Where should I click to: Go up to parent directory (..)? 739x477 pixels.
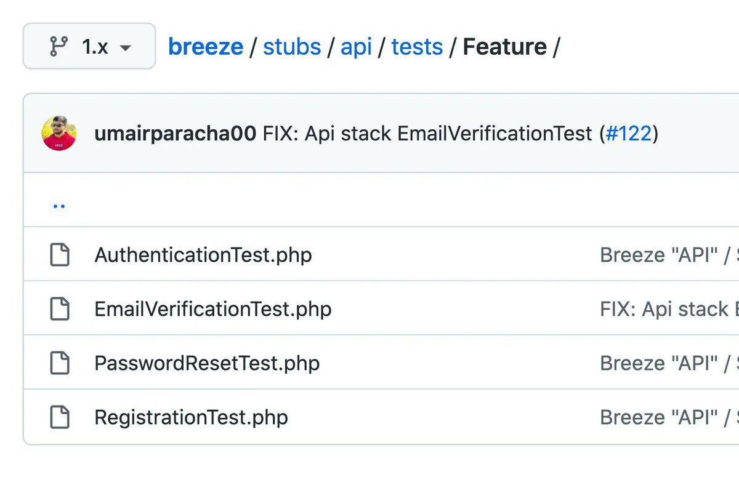[x=59, y=206]
